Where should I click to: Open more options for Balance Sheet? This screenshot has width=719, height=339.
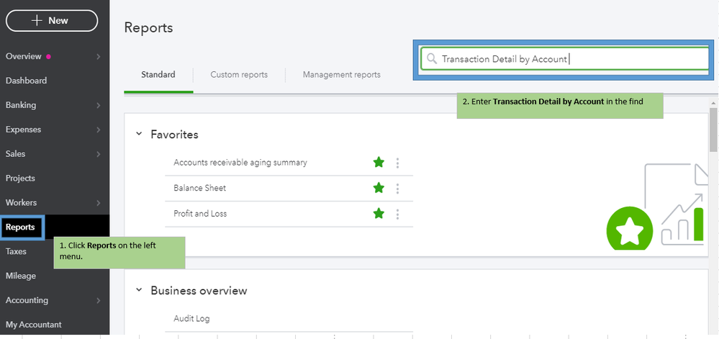coord(397,189)
